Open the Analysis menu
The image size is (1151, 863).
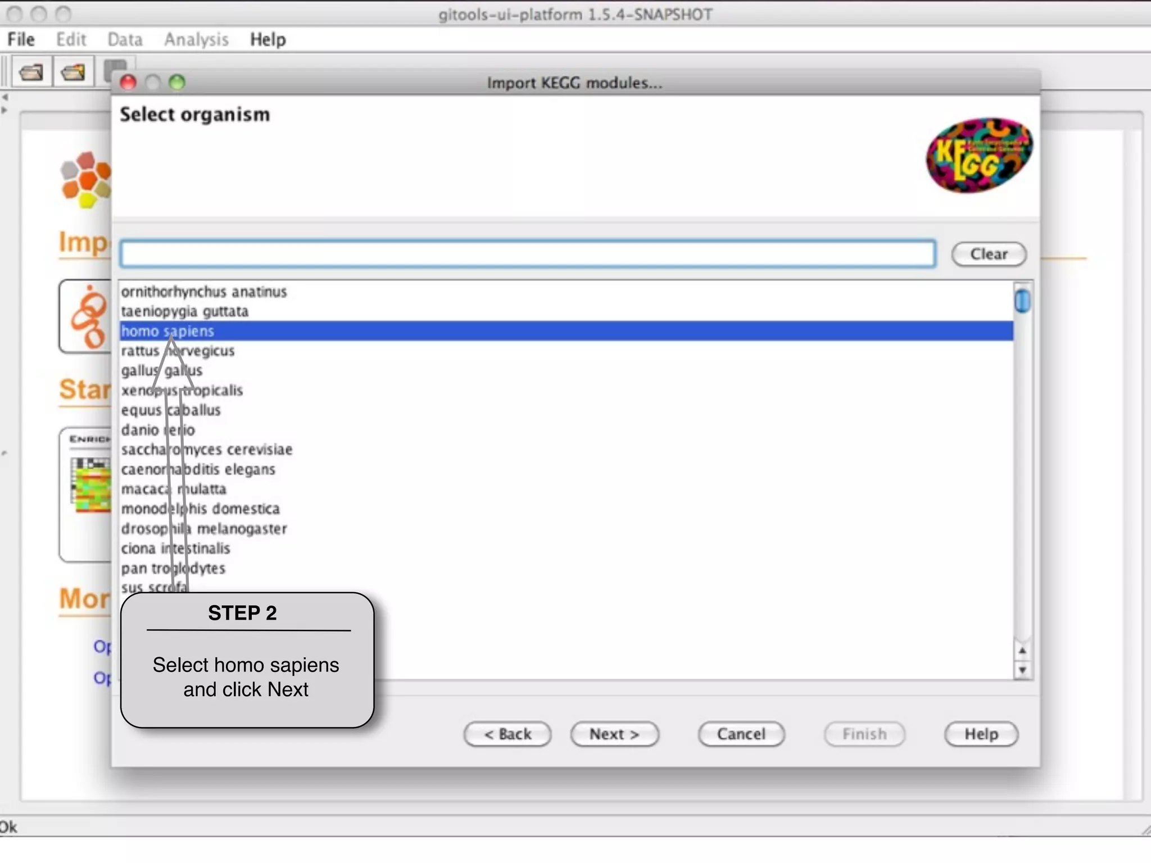coord(196,39)
